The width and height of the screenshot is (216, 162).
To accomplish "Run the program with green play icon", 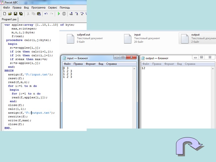I will click(x=59, y=14).
